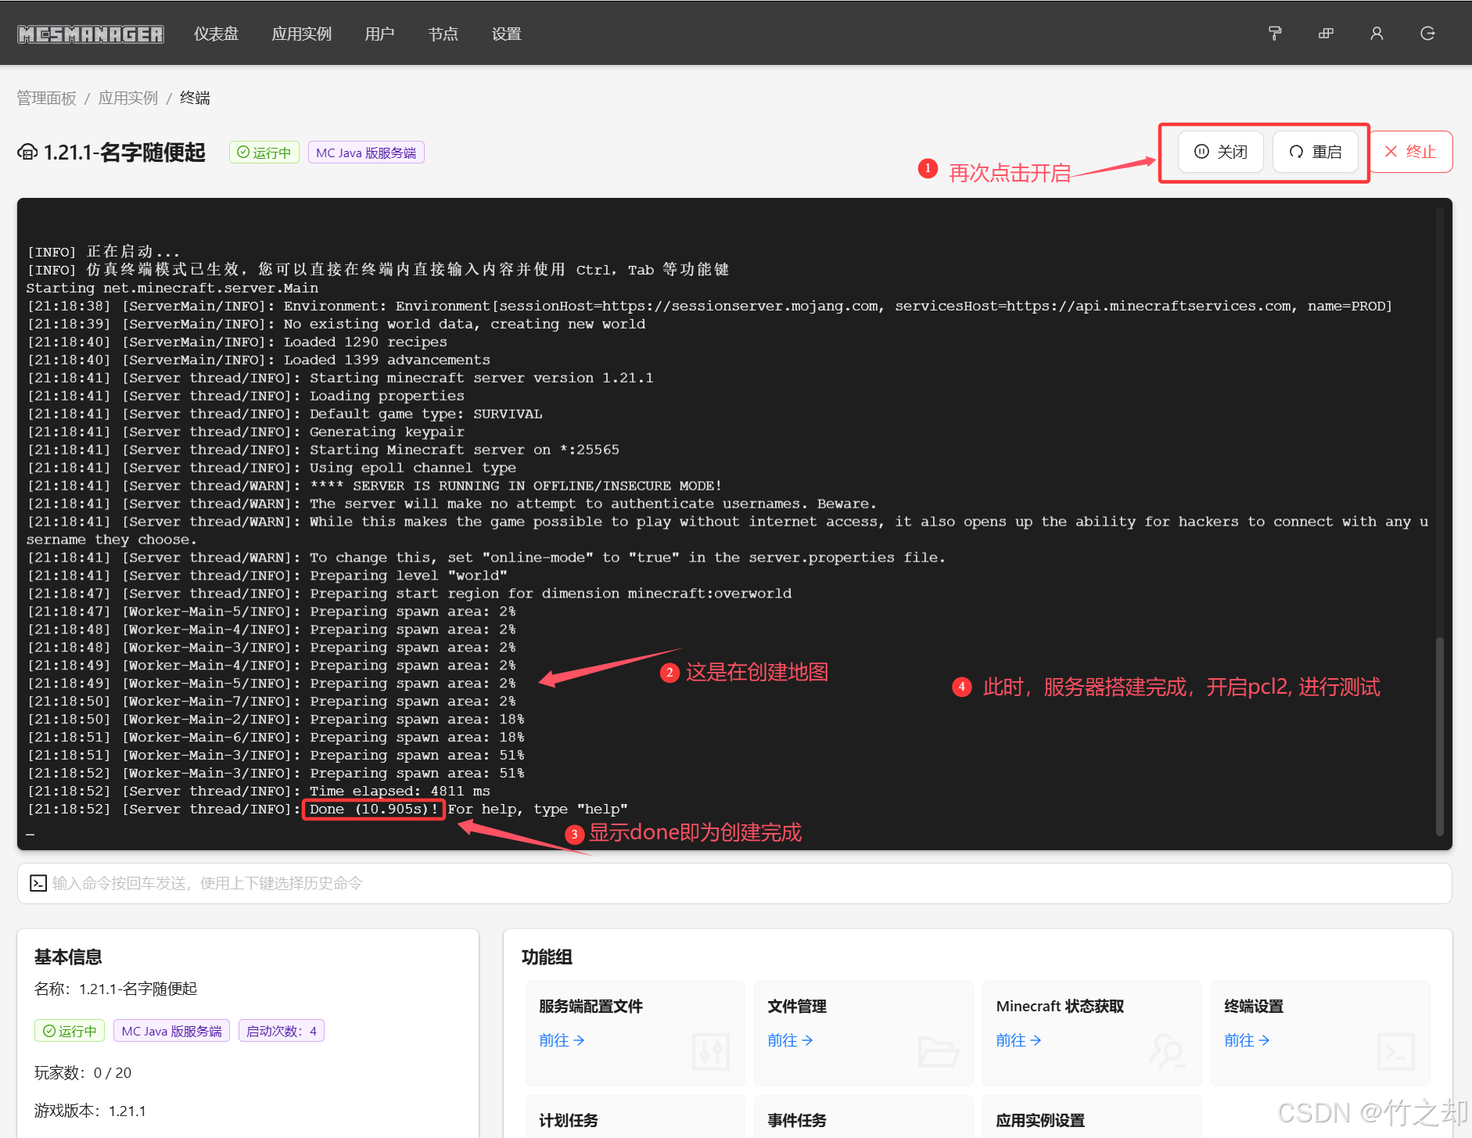This screenshot has width=1472, height=1138.
Task: Click the MCSManager logo
Action: pos(91,34)
